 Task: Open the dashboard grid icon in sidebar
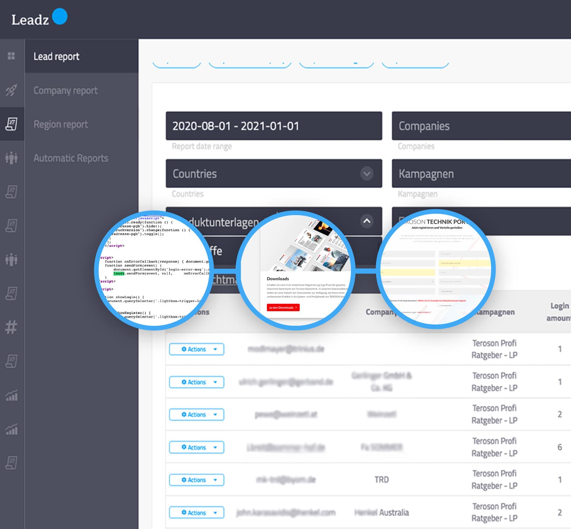click(x=12, y=56)
